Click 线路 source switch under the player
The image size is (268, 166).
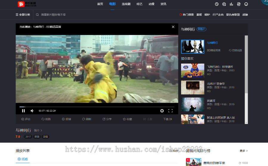46,119
